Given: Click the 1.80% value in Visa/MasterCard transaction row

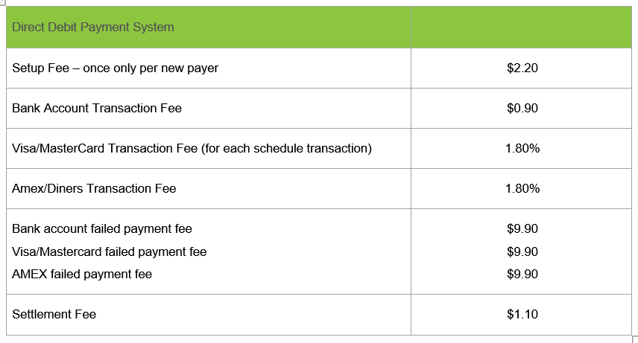Looking at the screenshot, I should [x=522, y=148].
